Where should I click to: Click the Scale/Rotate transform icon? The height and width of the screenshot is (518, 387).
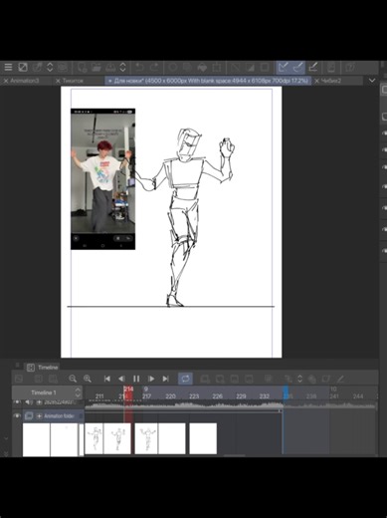pos(217,68)
